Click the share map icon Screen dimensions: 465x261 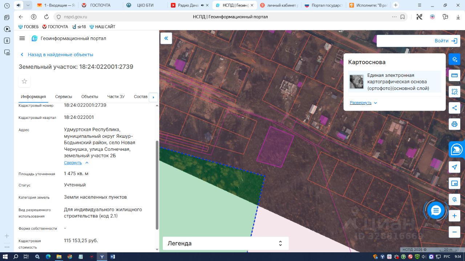454,108
